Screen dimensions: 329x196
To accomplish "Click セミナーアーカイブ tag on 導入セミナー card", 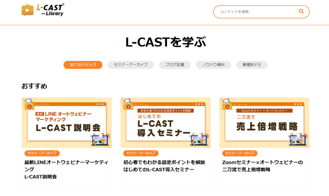I will tap(141, 153).
